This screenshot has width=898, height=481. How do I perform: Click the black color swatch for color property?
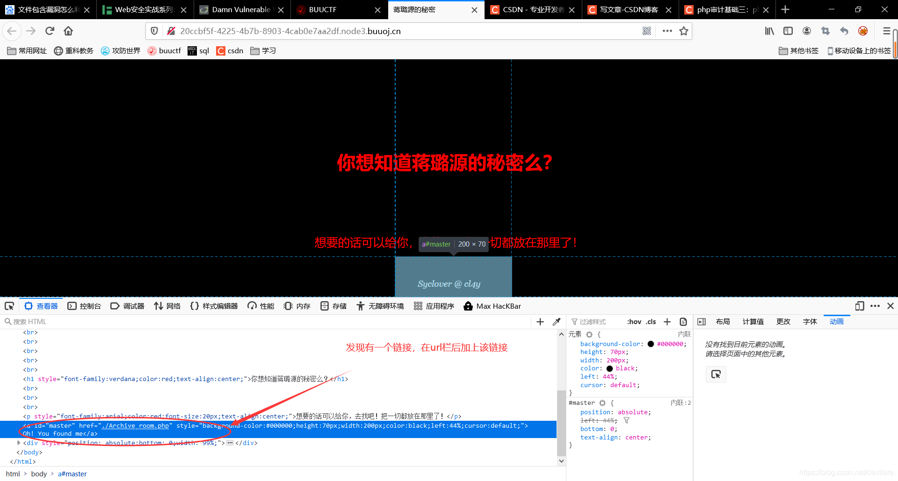tap(609, 368)
